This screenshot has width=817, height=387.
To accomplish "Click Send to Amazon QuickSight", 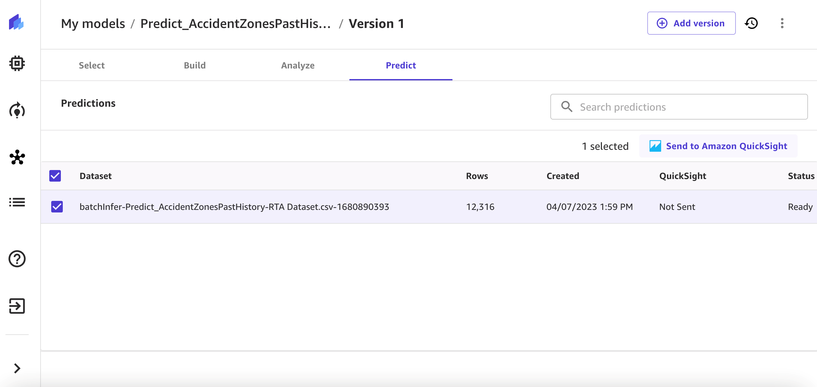I will 718,146.
